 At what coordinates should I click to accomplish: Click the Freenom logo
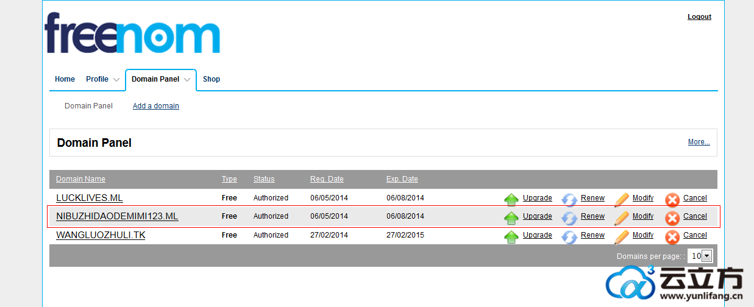132,34
